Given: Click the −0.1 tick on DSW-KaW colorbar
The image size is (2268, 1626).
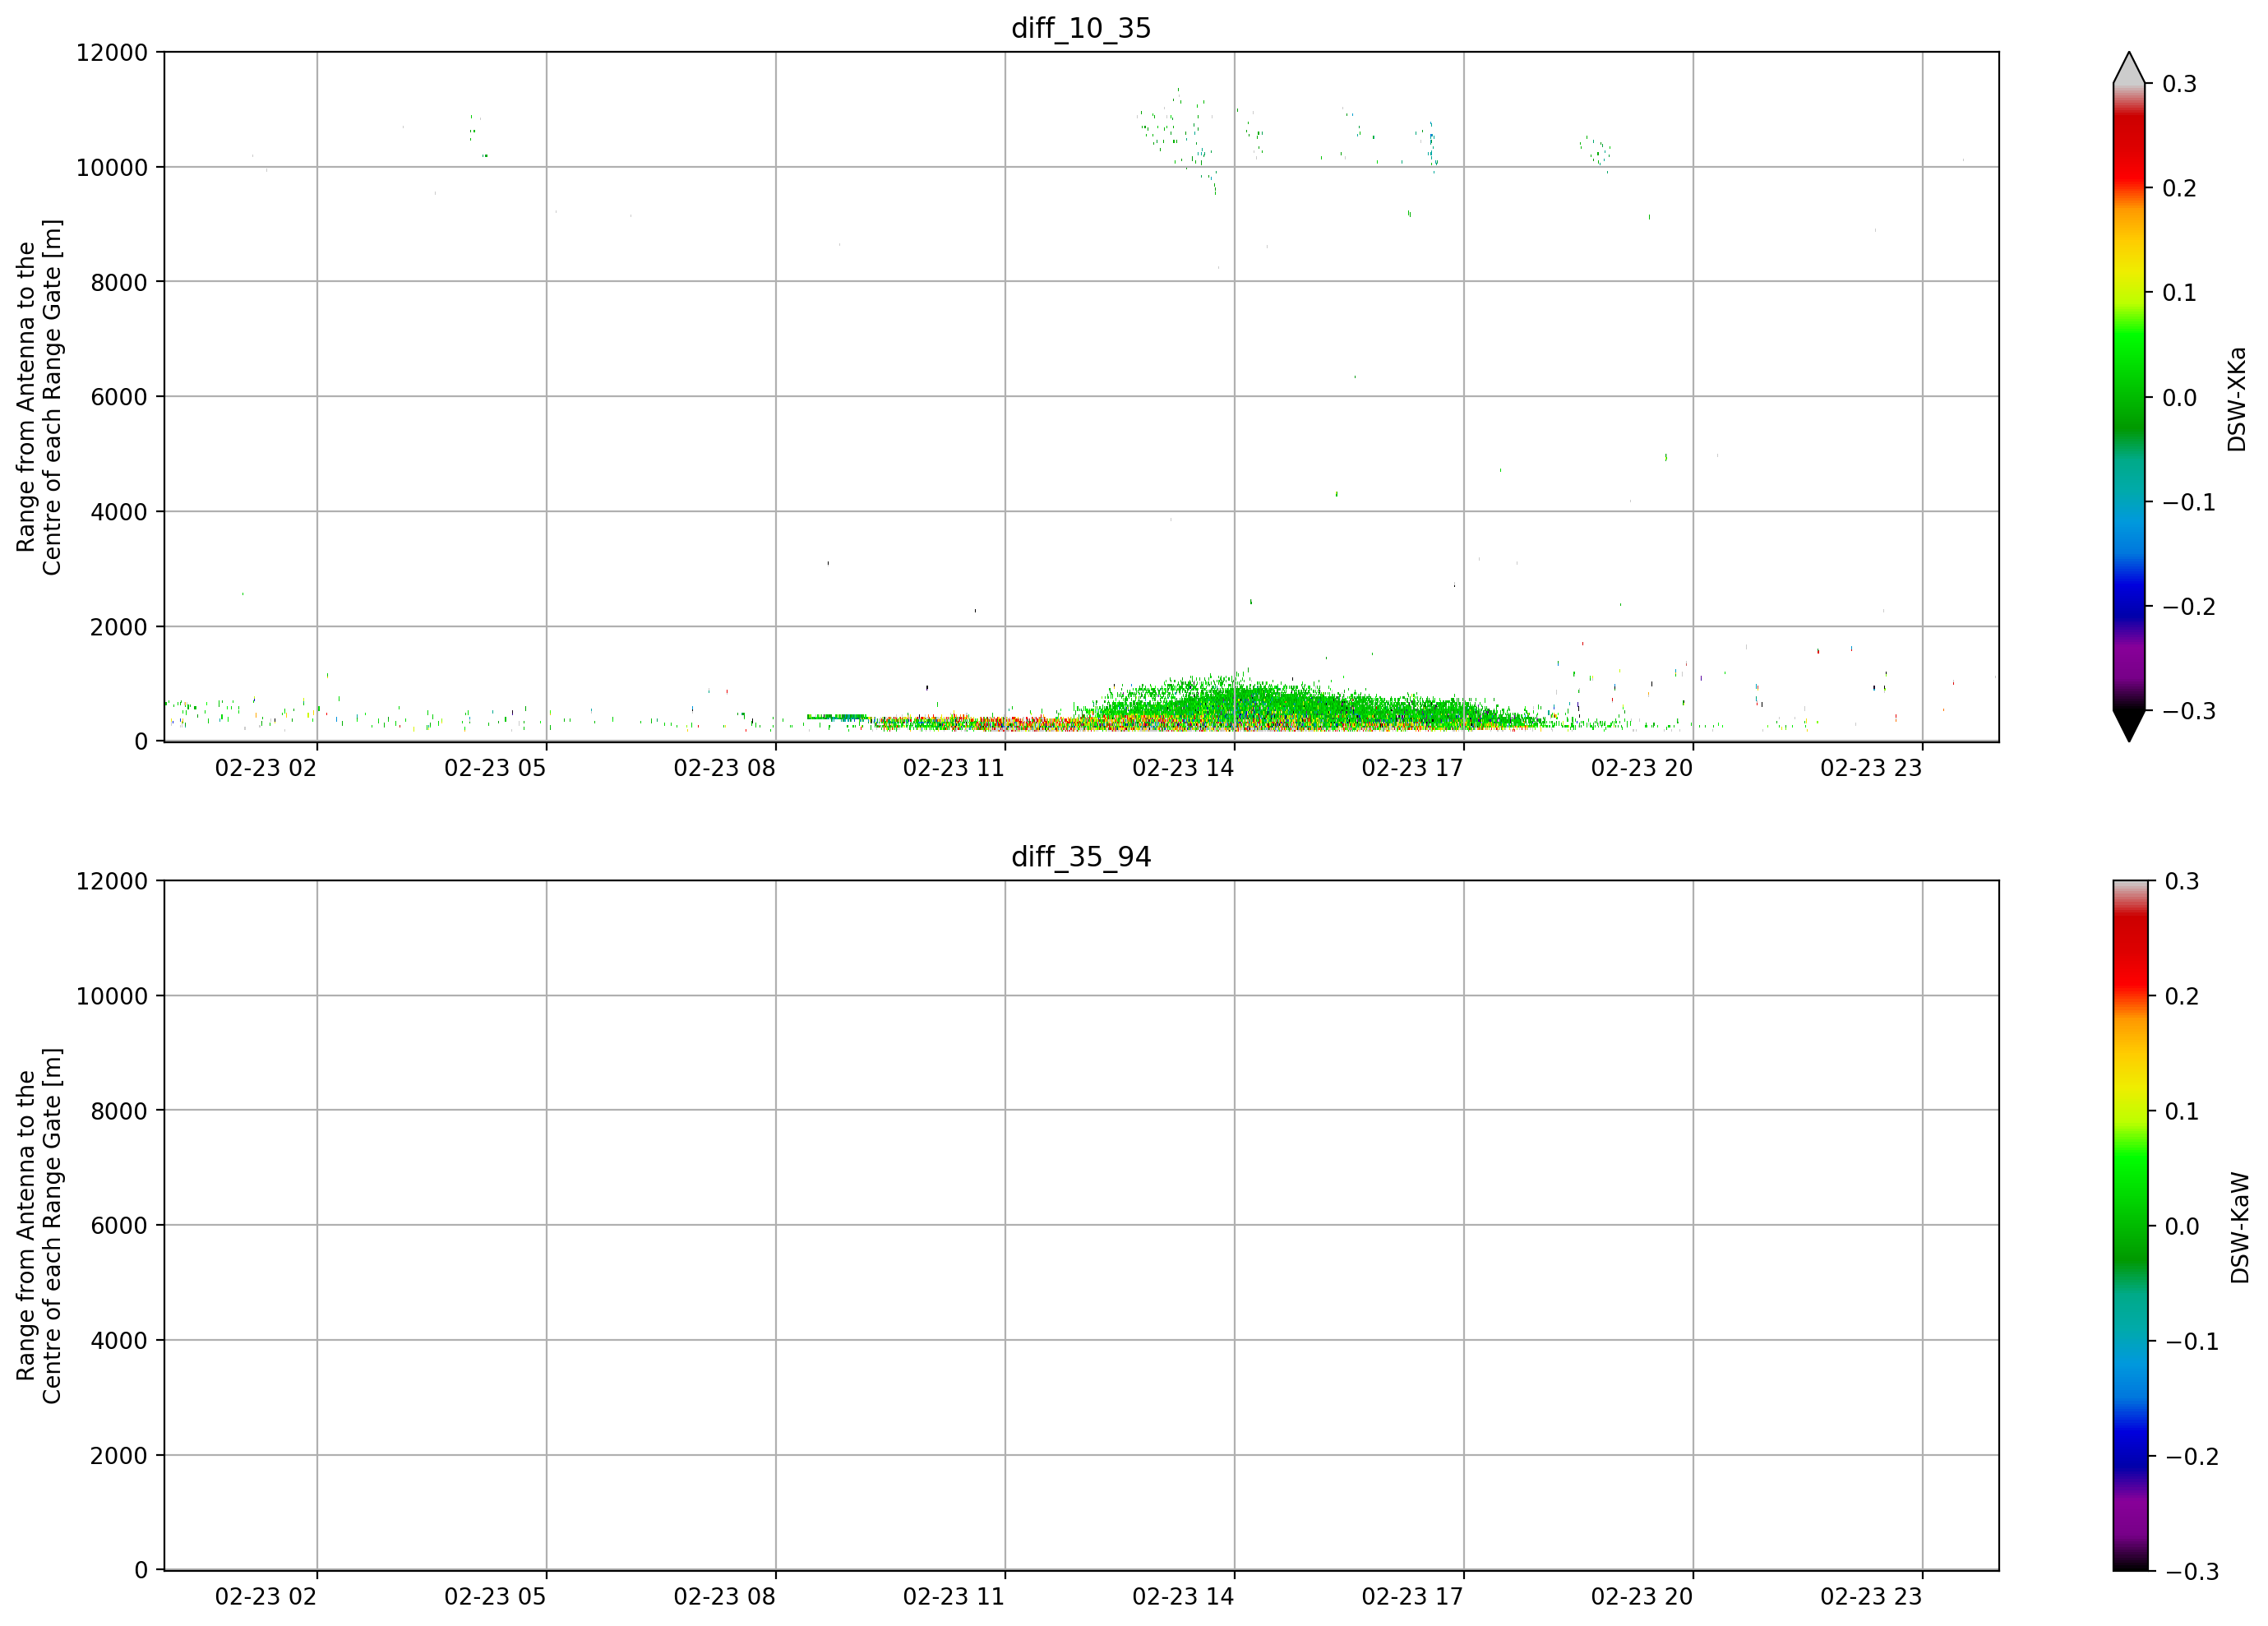Looking at the screenshot, I should click(2192, 1342).
